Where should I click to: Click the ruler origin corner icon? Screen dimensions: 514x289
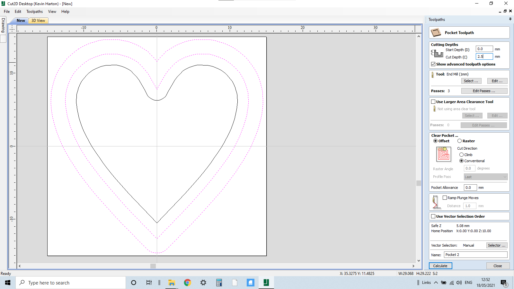[12, 29]
